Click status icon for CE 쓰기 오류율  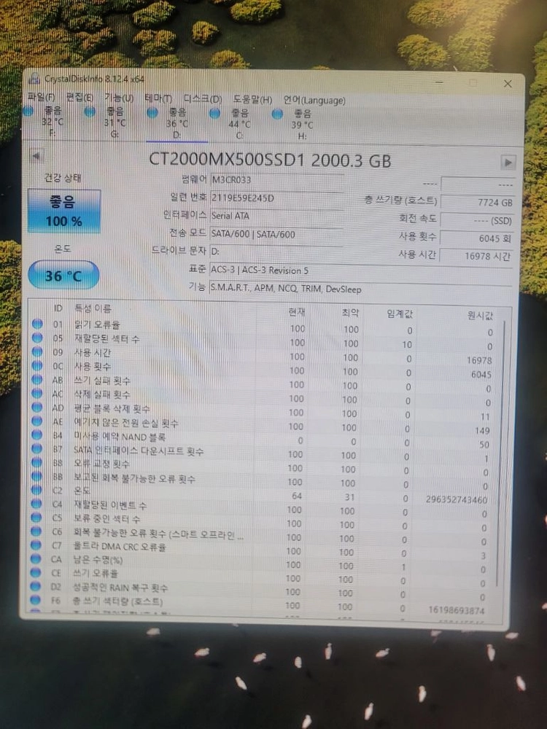pyautogui.click(x=36, y=572)
